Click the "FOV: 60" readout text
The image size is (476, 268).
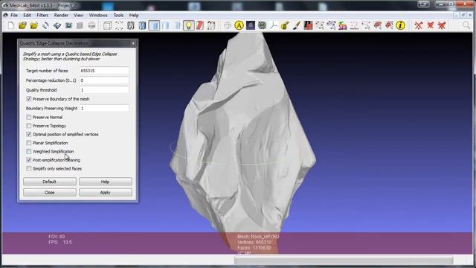click(x=57, y=237)
